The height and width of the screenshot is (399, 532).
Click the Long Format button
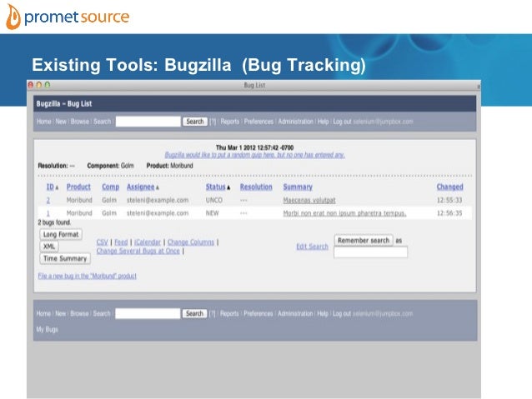[61, 235]
